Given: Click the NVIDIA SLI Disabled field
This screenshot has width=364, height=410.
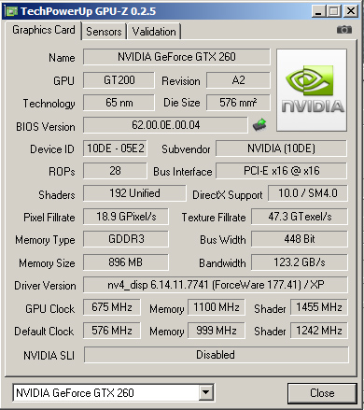Looking at the screenshot, I should pyautogui.click(x=216, y=355).
